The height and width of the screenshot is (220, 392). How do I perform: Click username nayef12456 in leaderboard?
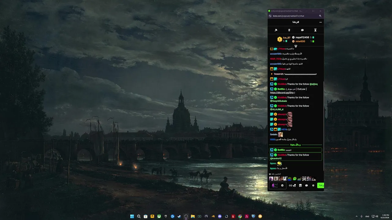pyautogui.click(x=302, y=38)
